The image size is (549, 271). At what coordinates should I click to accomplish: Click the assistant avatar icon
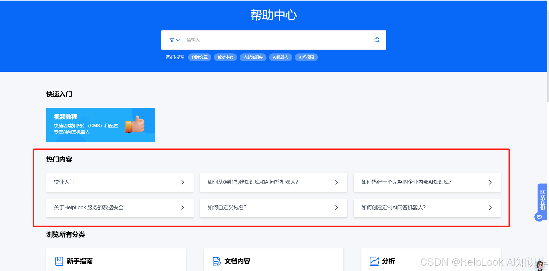coord(540,265)
